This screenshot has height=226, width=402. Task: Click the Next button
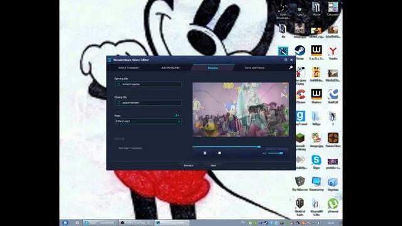coord(214,166)
